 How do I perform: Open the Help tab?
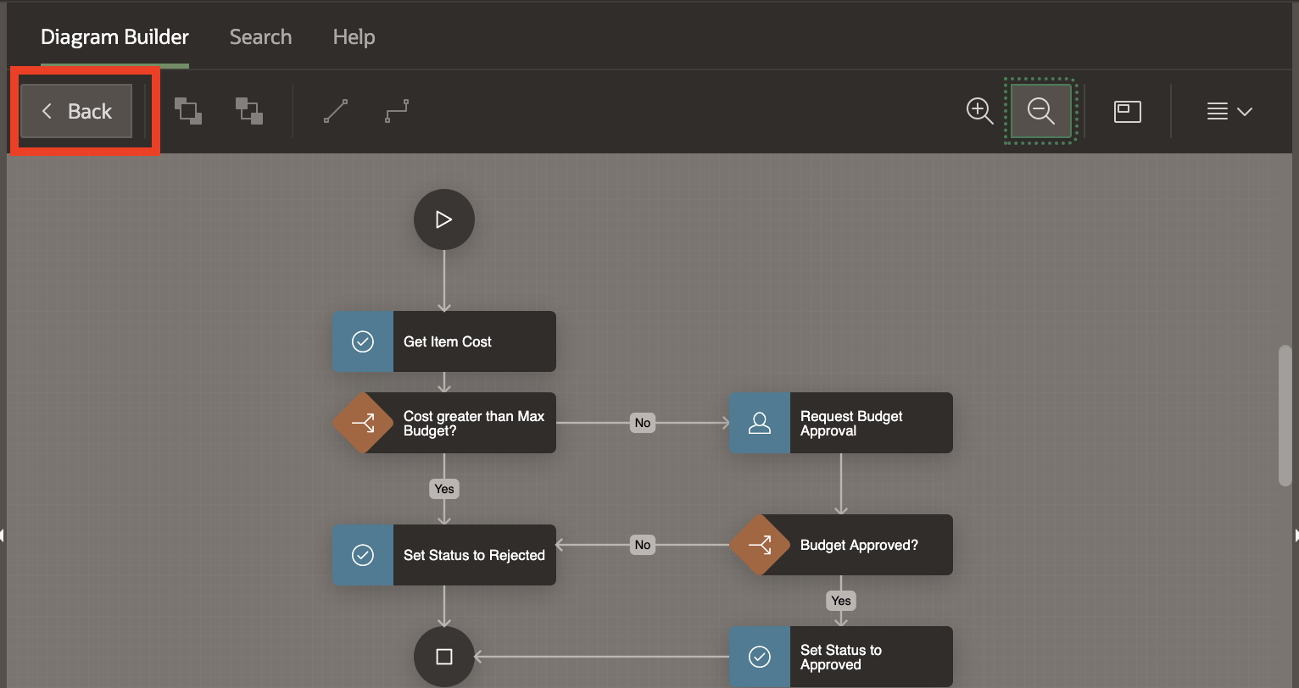354,37
